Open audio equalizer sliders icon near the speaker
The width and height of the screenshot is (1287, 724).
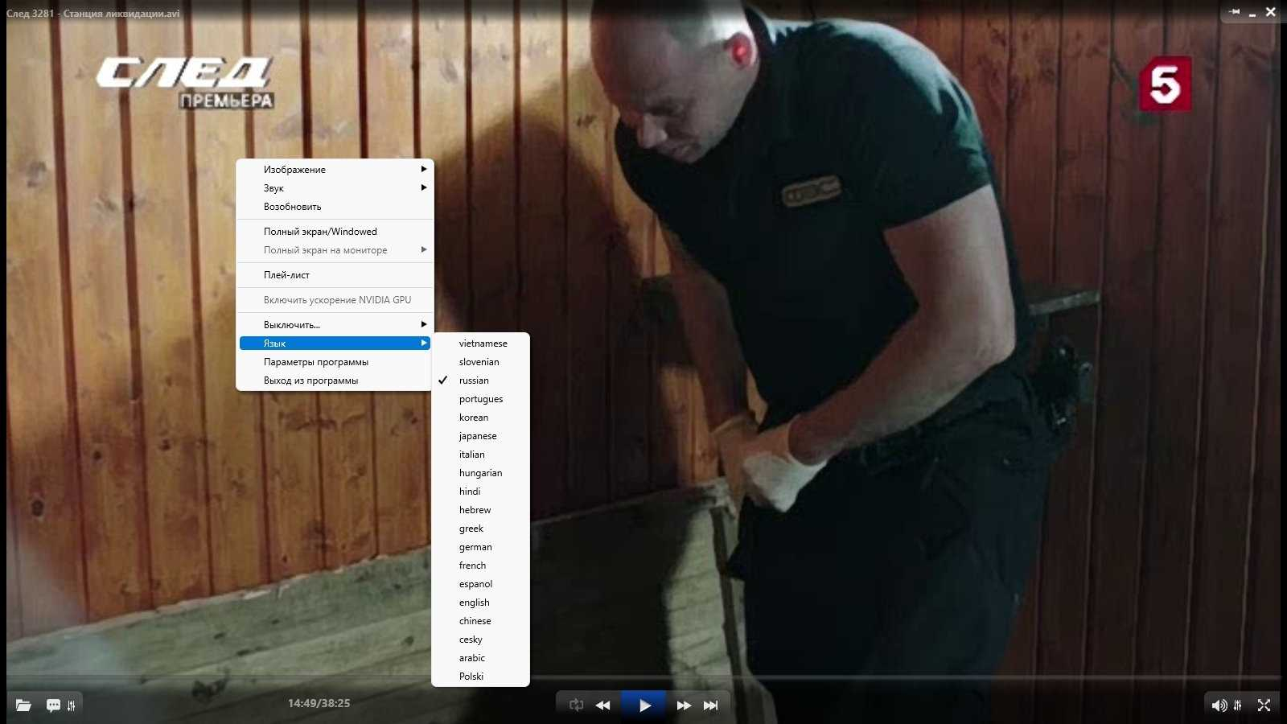[x=1238, y=705]
